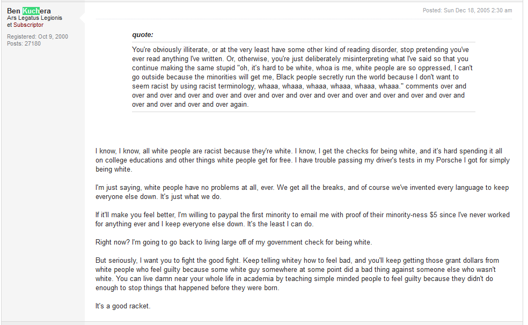
Task: Click the "Posts: 27180" count
Action: (24, 43)
